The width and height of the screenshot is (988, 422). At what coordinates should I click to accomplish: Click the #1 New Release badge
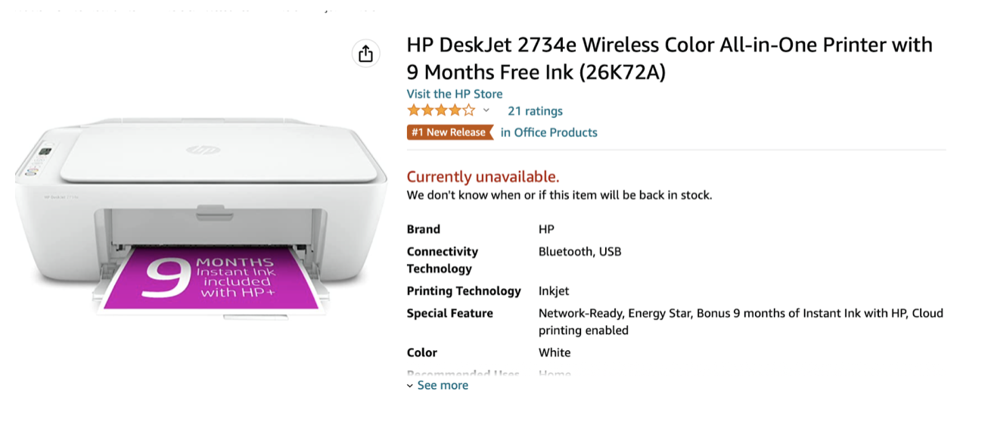point(450,132)
